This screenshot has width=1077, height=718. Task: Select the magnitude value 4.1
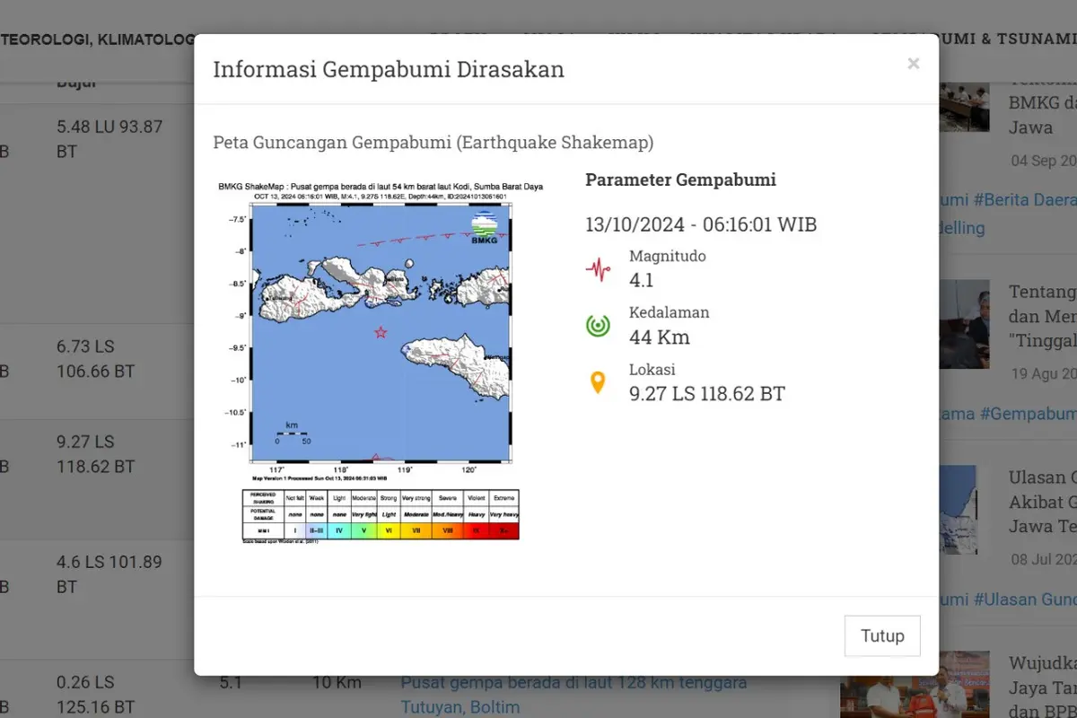[642, 280]
